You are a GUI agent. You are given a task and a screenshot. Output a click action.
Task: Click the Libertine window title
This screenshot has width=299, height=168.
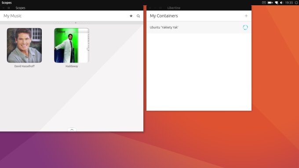coord(174,8)
